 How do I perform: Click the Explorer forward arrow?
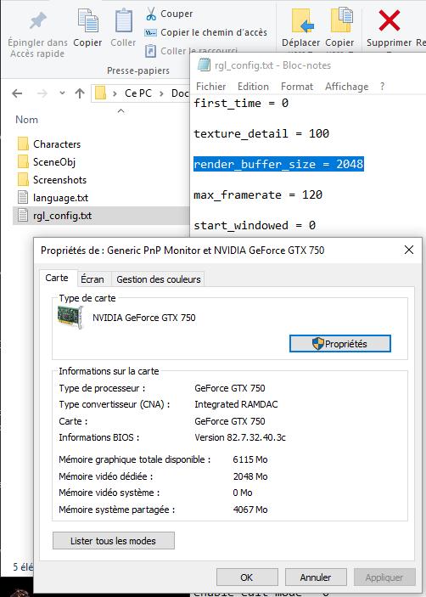pyautogui.click(x=42, y=93)
